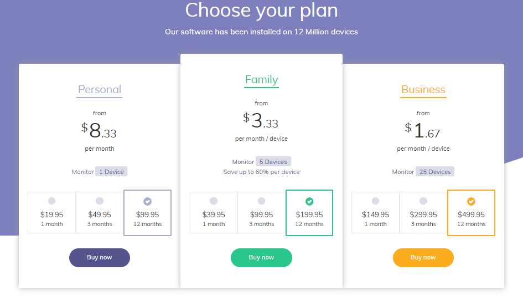Image resolution: width=523 pixels, height=296 pixels.
Task: Pick Business $499.95 12 months option
Action: click(471, 213)
